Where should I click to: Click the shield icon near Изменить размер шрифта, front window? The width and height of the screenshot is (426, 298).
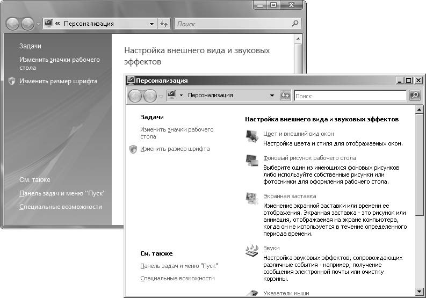(x=133, y=149)
